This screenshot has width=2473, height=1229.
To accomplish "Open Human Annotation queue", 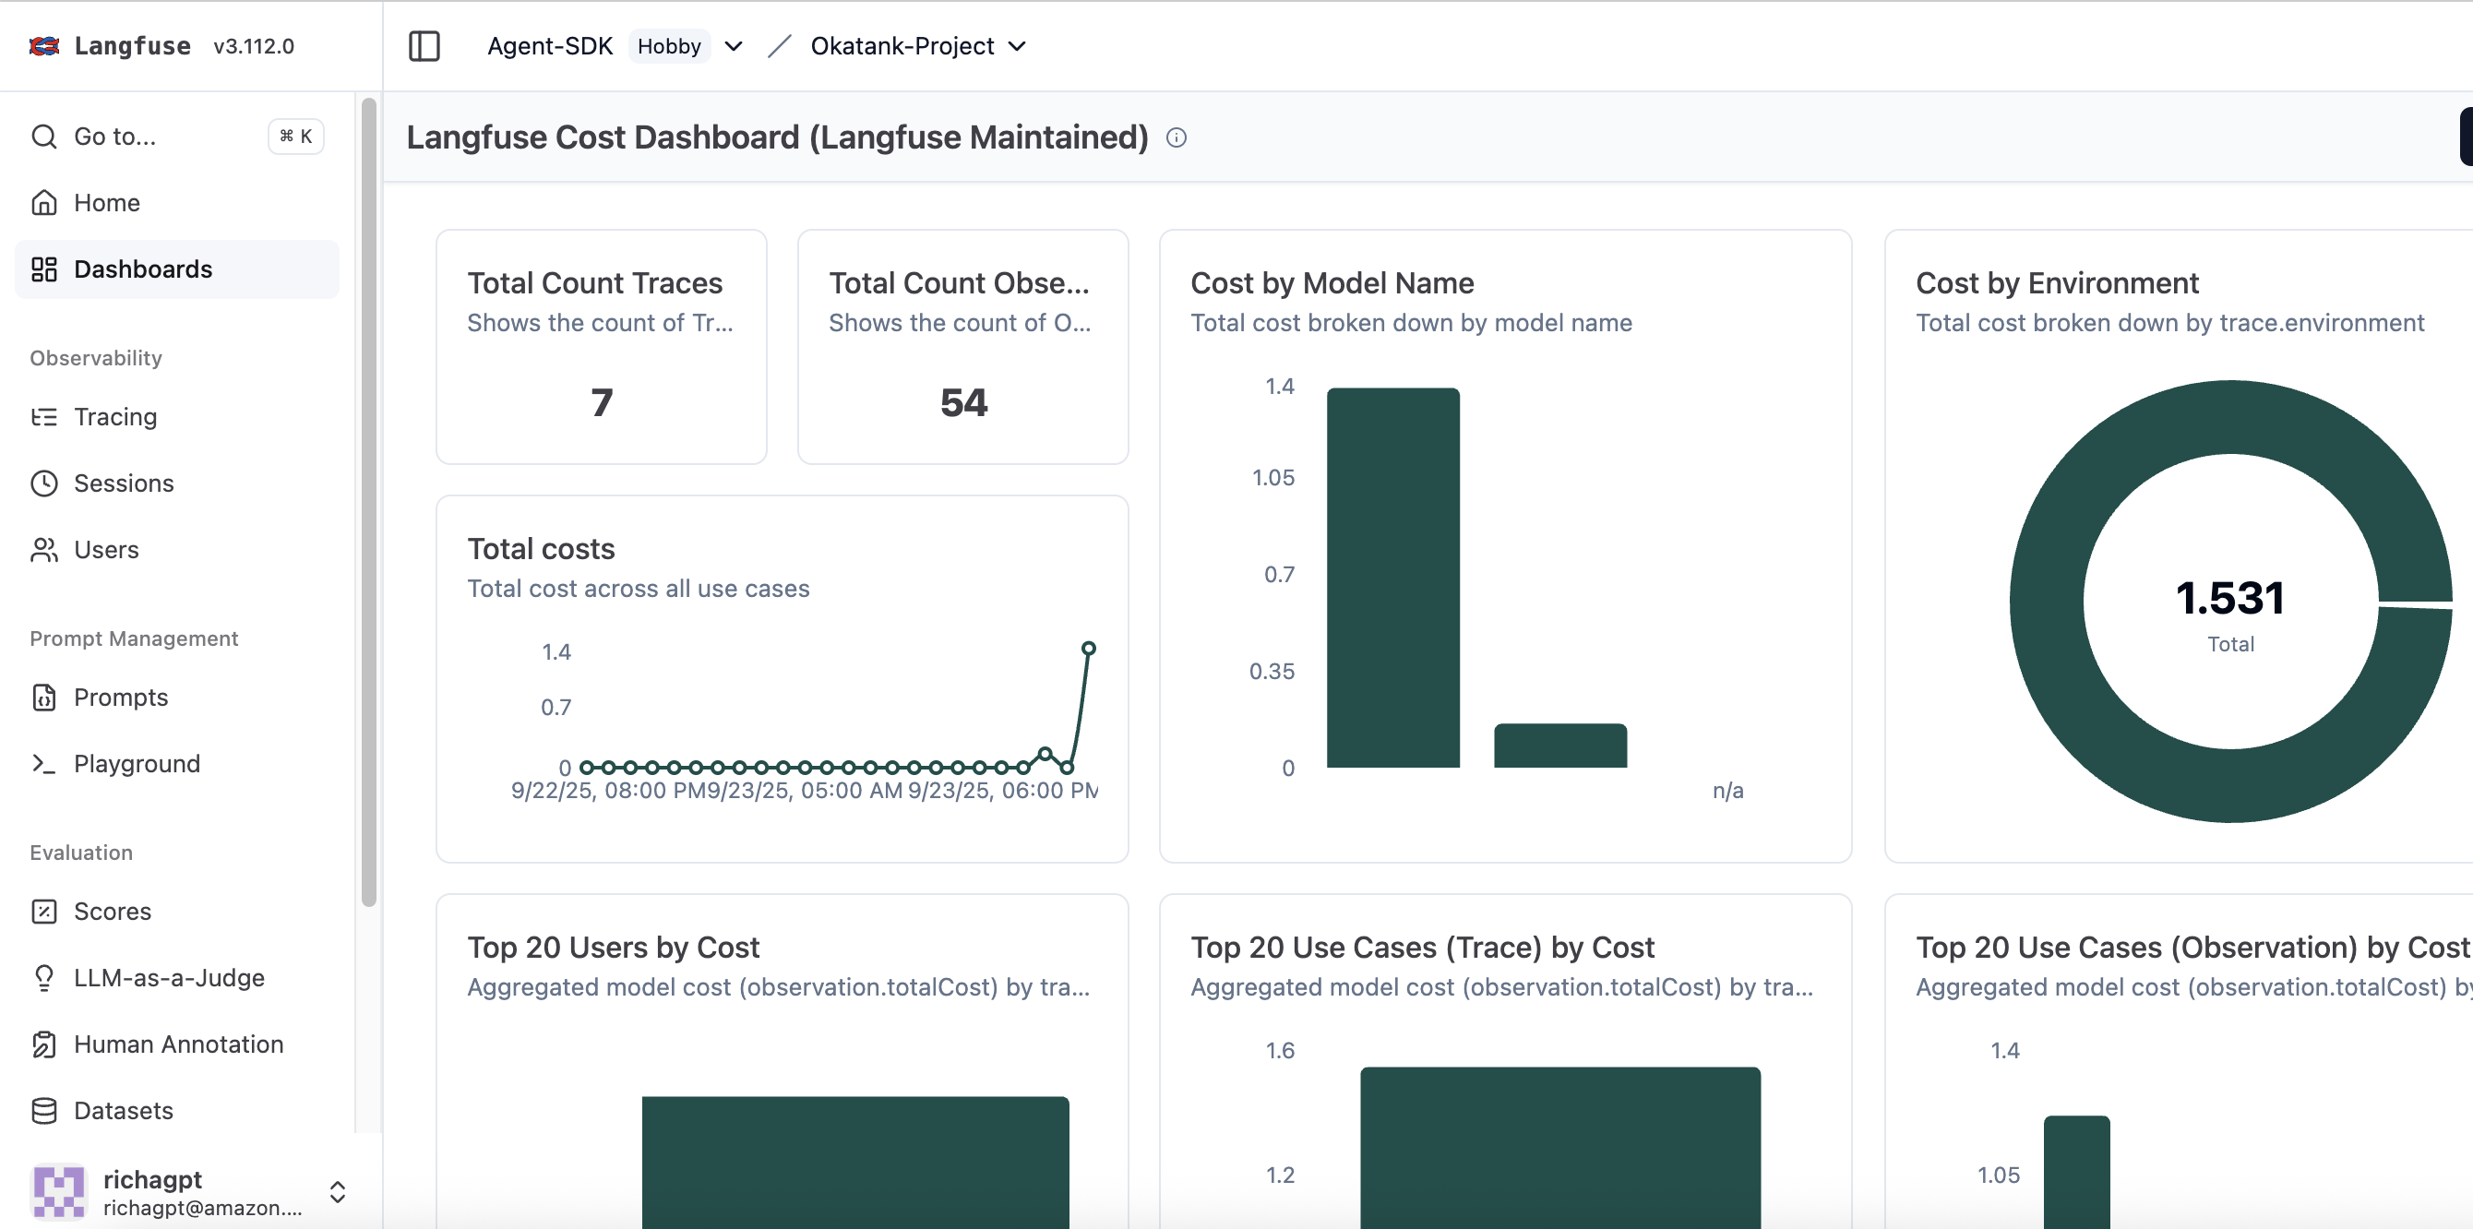I will coord(179,1044).
